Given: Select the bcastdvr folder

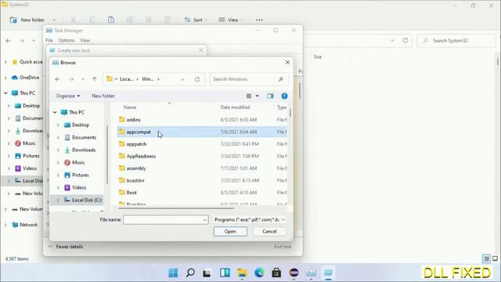Looking at the screenshot, I should coord(202,180).
